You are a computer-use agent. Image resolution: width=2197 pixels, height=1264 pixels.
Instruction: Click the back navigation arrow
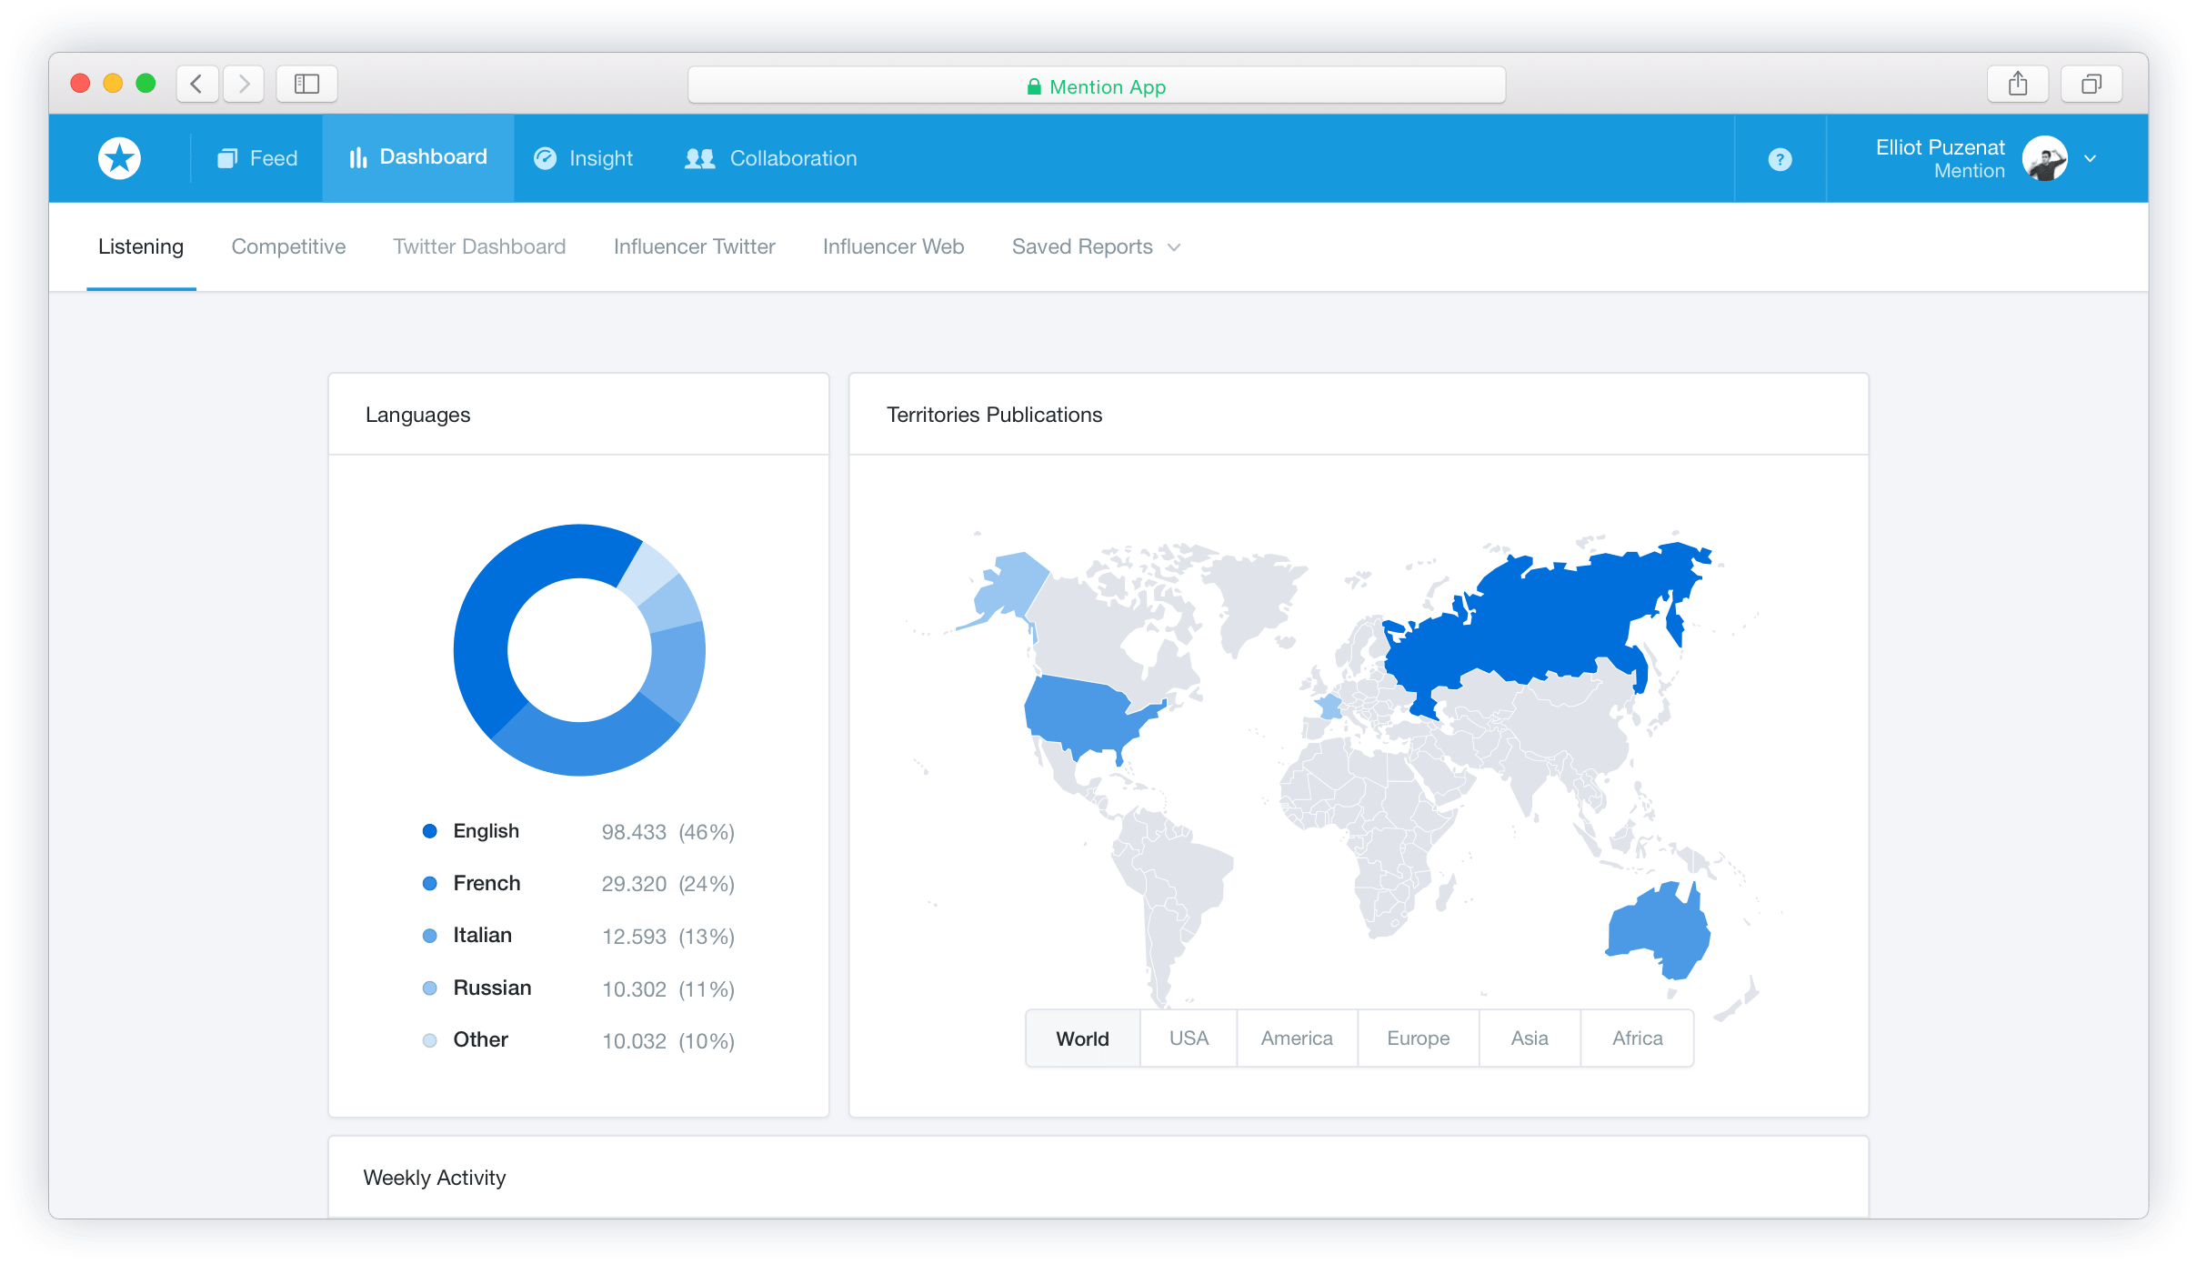click(x=196, y=83)
